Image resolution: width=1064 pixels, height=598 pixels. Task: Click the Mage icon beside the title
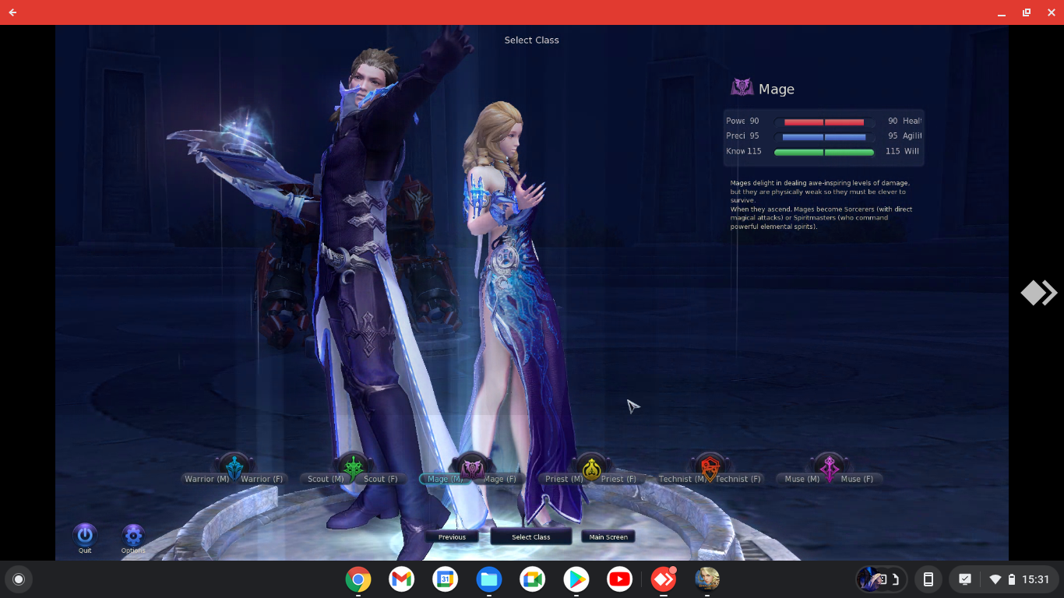tap(742, 88)
